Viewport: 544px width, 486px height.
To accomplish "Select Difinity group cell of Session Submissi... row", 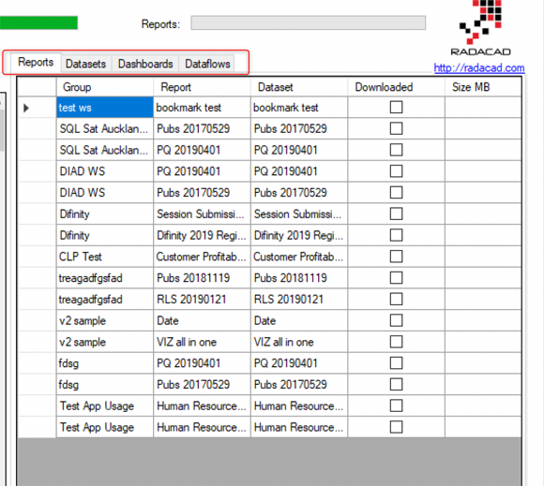I will tap(105, 214).
